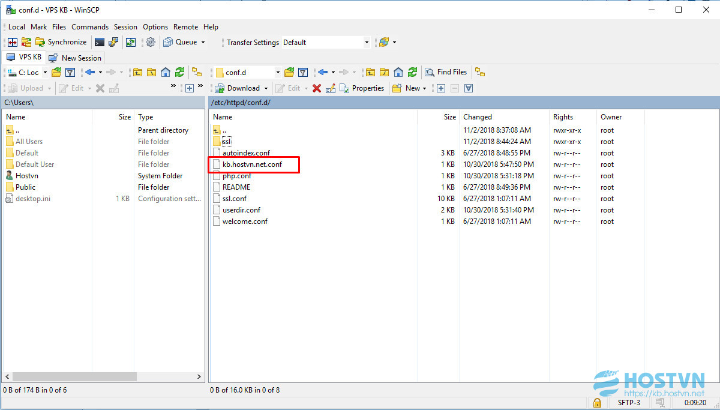
Task: Open the Files menu
Action: click(59, 26)
